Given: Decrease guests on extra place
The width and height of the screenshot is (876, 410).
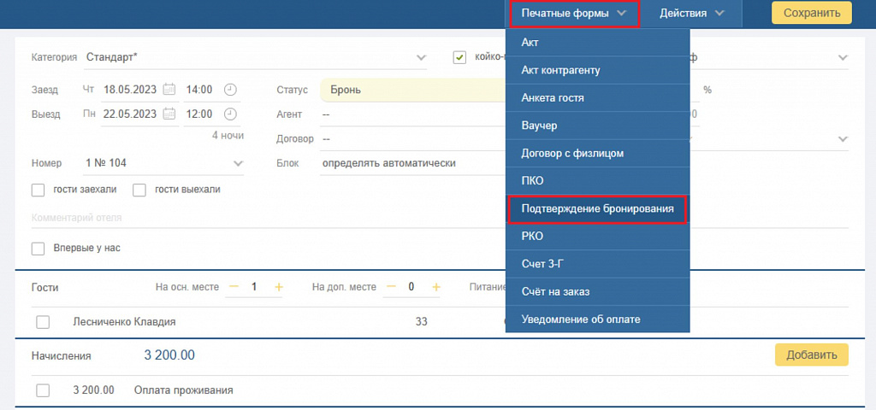Looking at the screenshot, I should click(392, 287).
